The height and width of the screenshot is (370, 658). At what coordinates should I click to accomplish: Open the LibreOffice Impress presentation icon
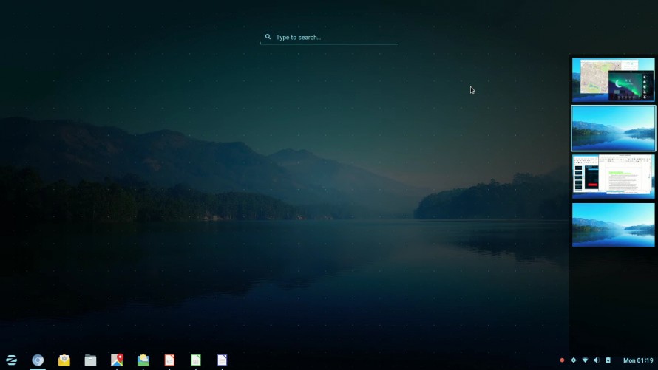pyautogui.click(x=169, y=360)
